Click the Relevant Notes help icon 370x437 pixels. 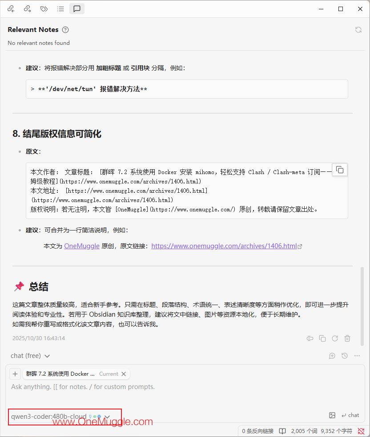click(65, 30)
